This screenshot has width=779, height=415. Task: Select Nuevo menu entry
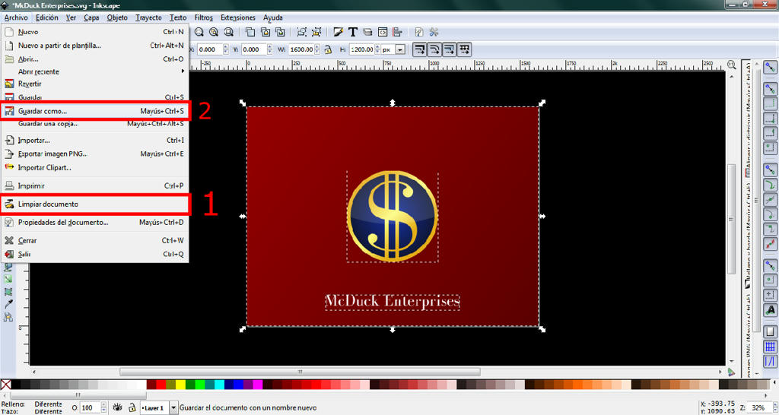(x=94, y=32)
